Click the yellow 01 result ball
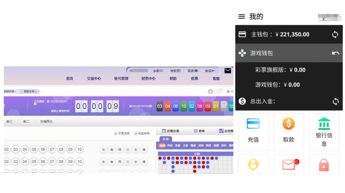 click(216, 106)
